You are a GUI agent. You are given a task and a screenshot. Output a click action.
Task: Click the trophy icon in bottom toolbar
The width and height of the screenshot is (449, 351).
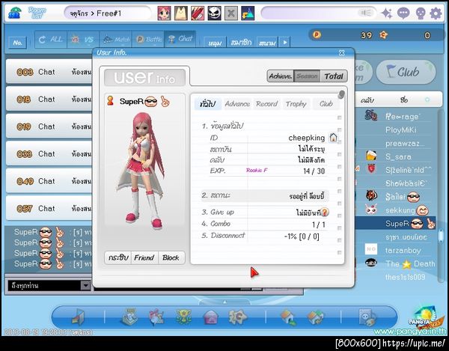183,317
